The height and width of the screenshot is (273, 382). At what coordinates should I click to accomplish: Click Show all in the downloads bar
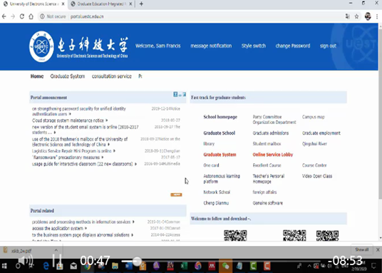click(362, 249)
